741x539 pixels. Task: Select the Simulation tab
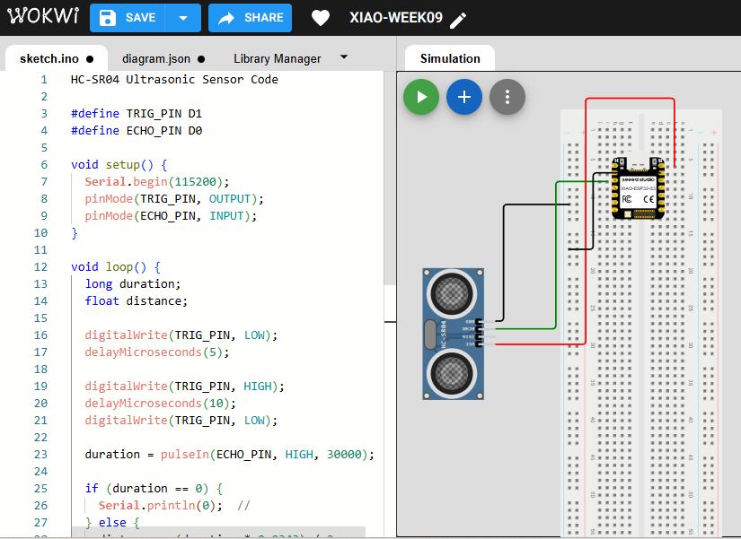(450, 58)
